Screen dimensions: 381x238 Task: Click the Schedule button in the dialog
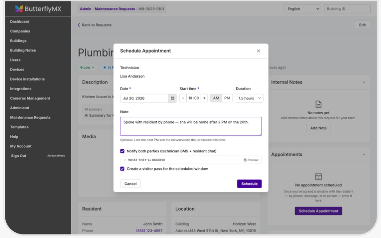click(x=249, y=184)
